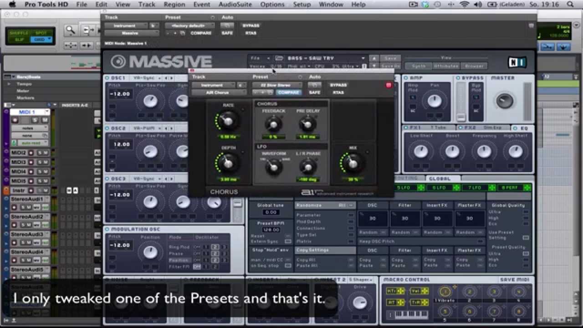Click the volume icon in macOS menu bar
The image size is (583, 328).
[x=478, y=5]
